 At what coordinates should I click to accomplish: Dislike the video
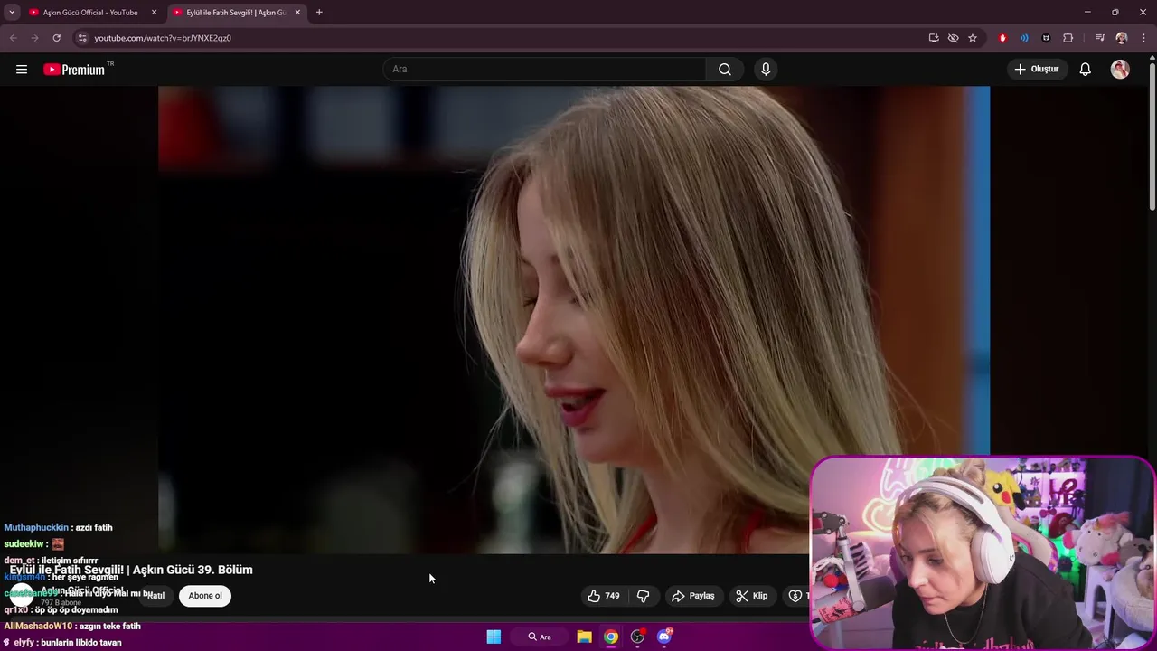(x=644, y=596)
